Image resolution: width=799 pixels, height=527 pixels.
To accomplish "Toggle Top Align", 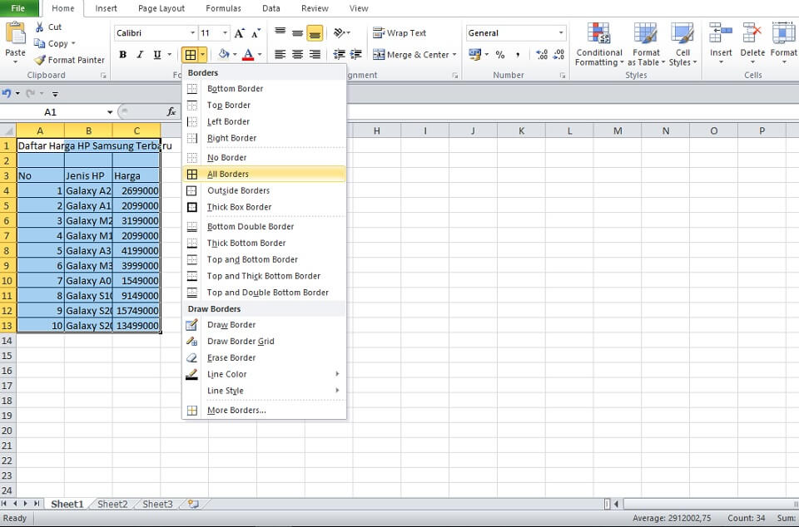I will (x=280, y=33).
